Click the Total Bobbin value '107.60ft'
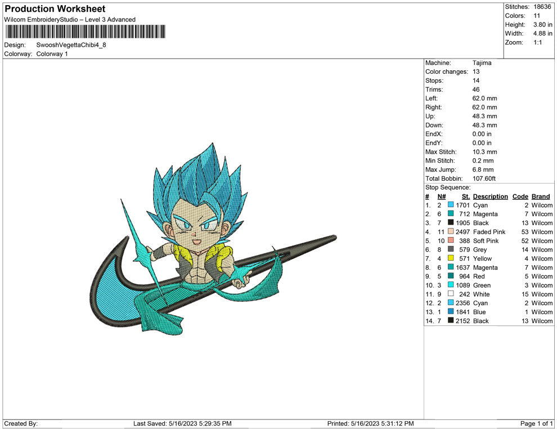Screen dimensions: 557x429 coord(484,178)
